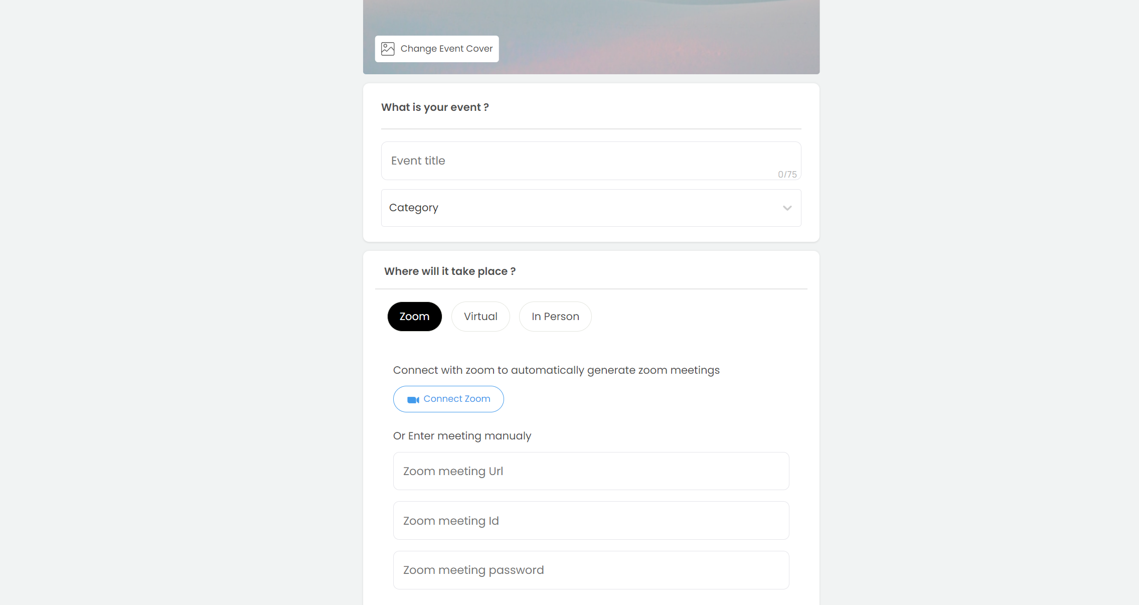
Task: Click the camera icon in Connect Zoom
Action: [x=413, y=400]
